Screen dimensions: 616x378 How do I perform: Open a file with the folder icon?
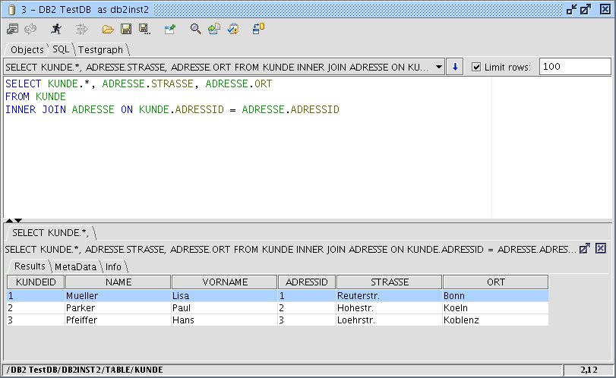click(x=108, y=29)
